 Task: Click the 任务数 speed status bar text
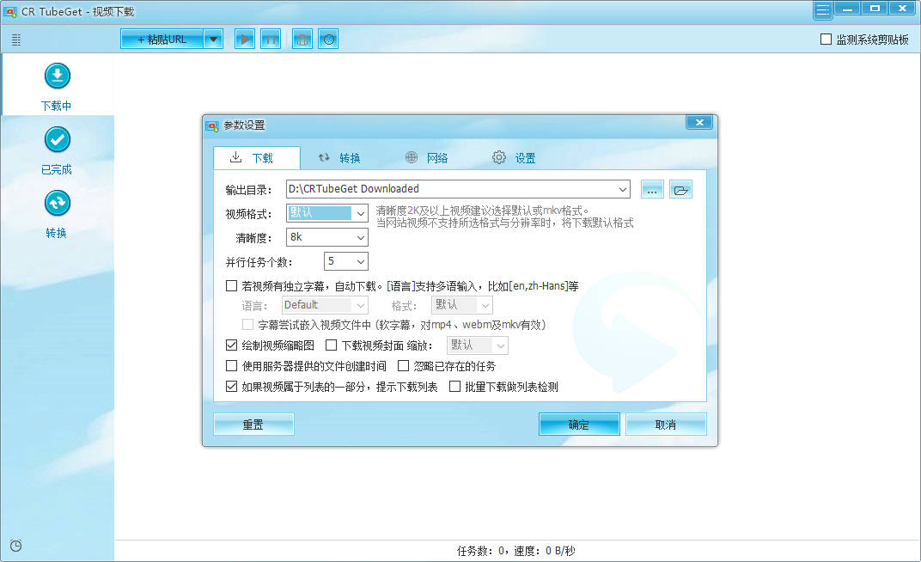[516, 551]
